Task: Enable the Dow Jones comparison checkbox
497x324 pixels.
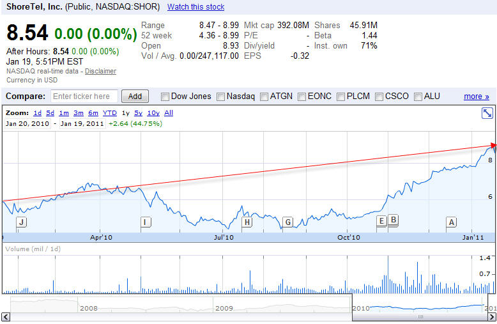Action: pyautogui.click(x=165, y=96)
